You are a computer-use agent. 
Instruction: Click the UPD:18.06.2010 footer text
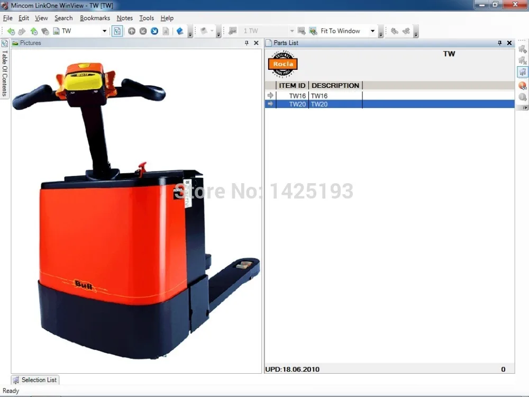(x=292, y=369)
